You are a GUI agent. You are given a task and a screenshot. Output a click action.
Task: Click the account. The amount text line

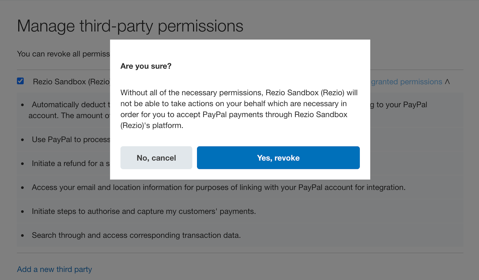pos(69,116)
